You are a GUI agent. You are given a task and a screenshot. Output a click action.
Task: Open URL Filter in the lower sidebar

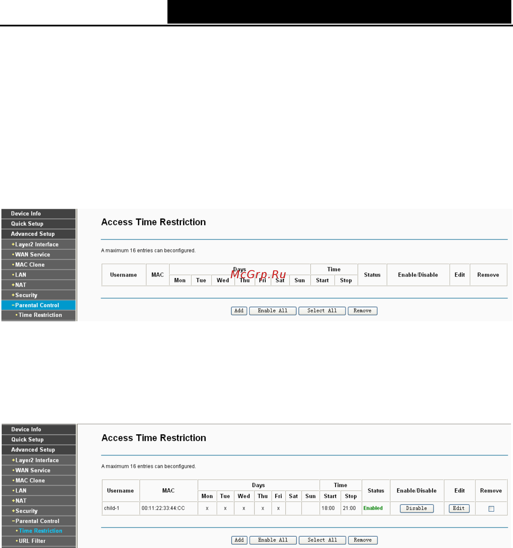39,541
